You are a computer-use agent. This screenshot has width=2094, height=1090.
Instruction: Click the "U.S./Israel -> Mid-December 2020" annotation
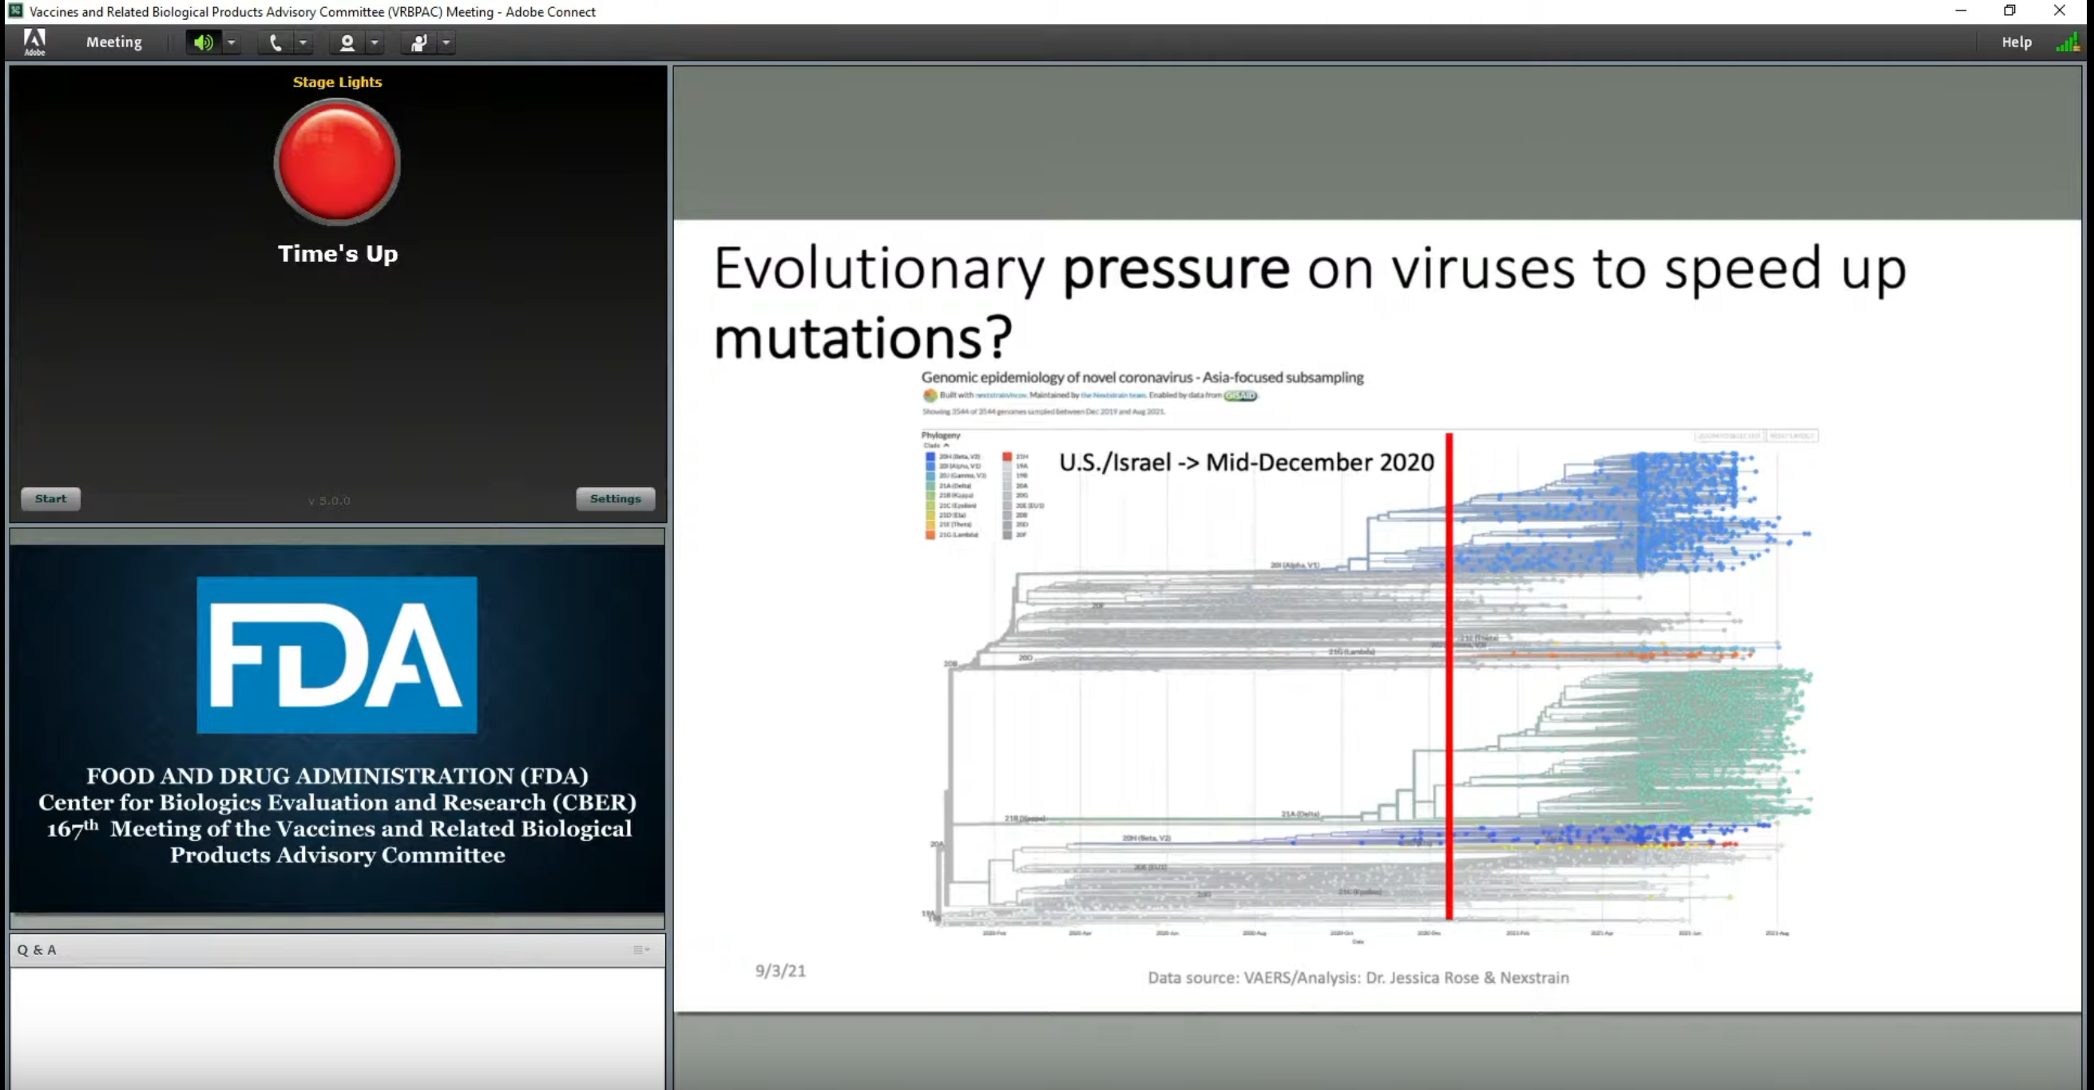click(1247, 462)
